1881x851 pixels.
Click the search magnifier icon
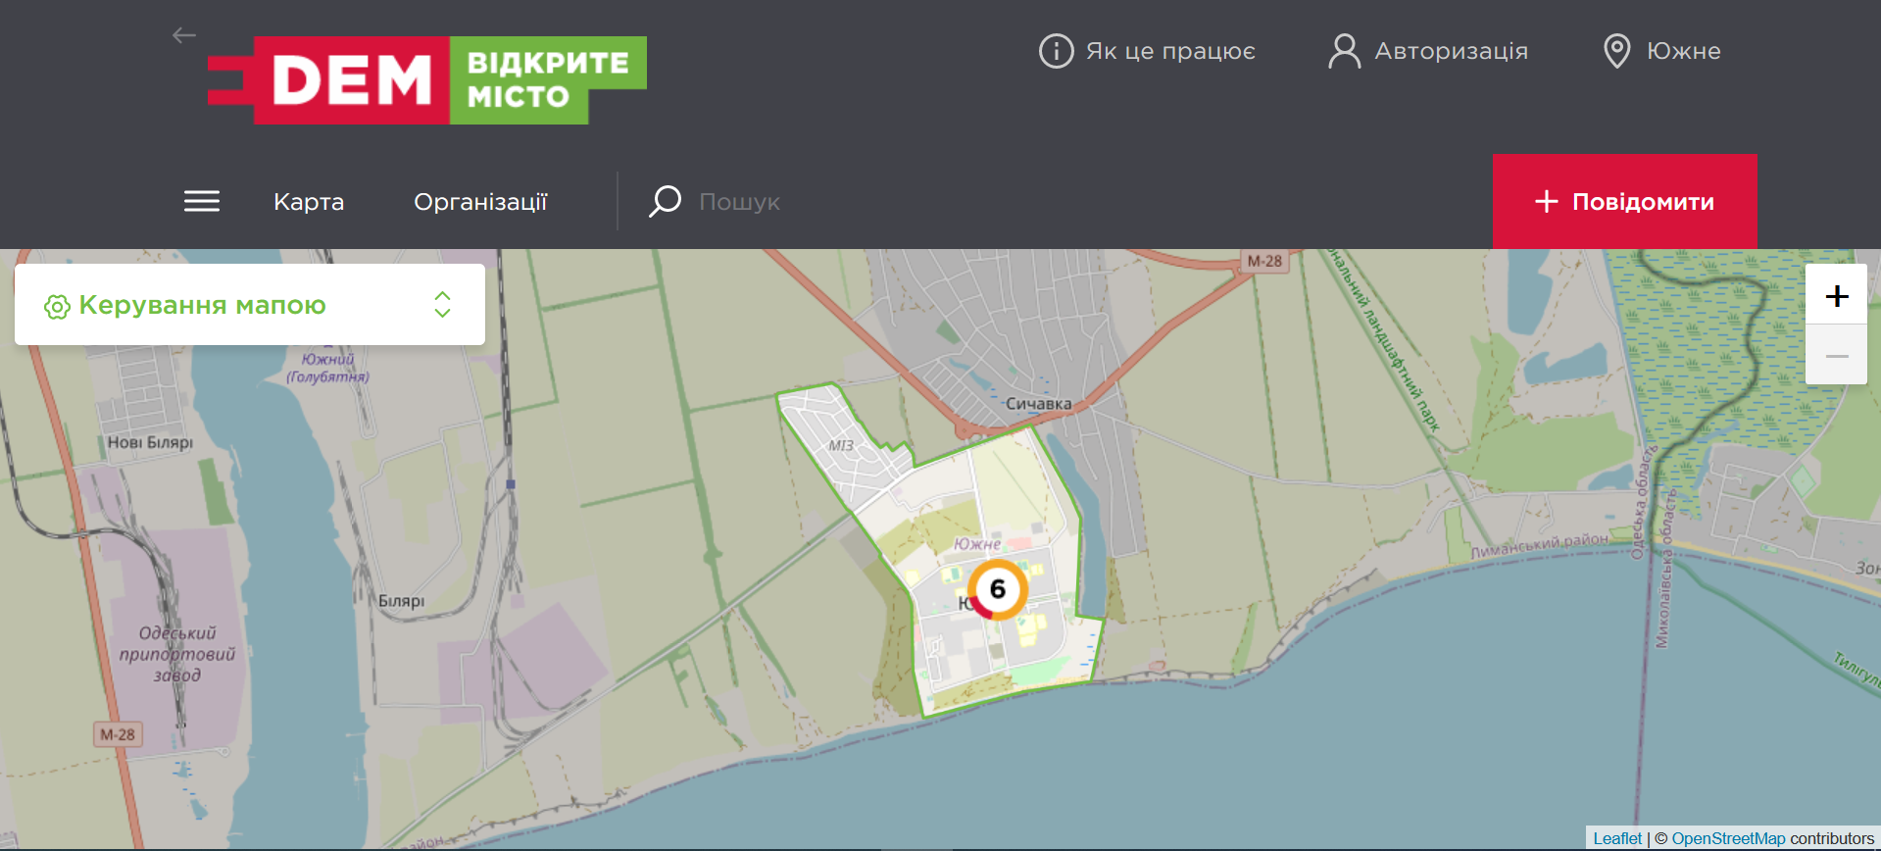[x=665, y=201]
